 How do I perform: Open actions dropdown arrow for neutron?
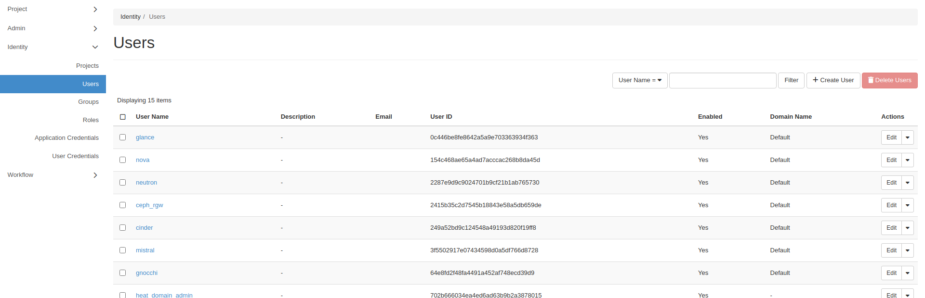point(908,183)
